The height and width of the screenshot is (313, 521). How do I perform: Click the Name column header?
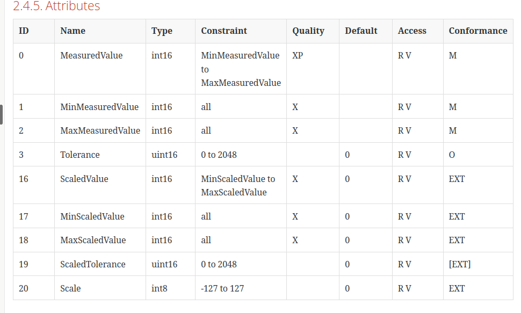click(x=71, y=31)
